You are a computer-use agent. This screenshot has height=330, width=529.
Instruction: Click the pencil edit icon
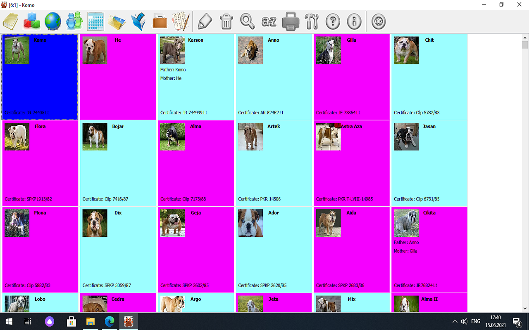coord(205,21)
